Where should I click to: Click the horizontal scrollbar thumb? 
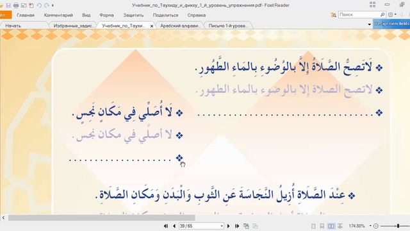point(101,218)
